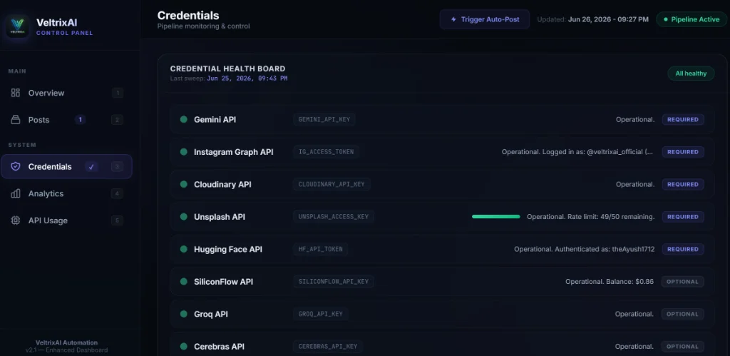This screenshot has height=356, width=730.
Task: Open the Analytics bar chart icon
Action: click(x=16, y=193)
